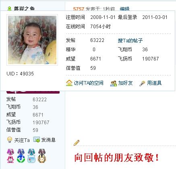
Task: Click 关注Ta to follow user
Action: tap(22, 140)
